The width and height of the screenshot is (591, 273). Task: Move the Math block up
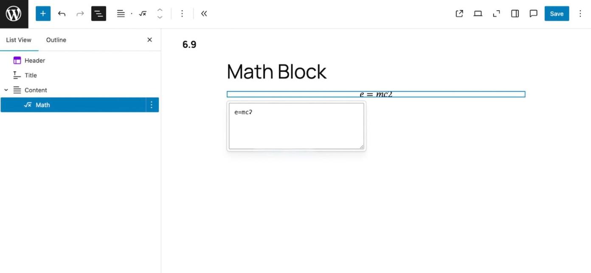point(160,10)
